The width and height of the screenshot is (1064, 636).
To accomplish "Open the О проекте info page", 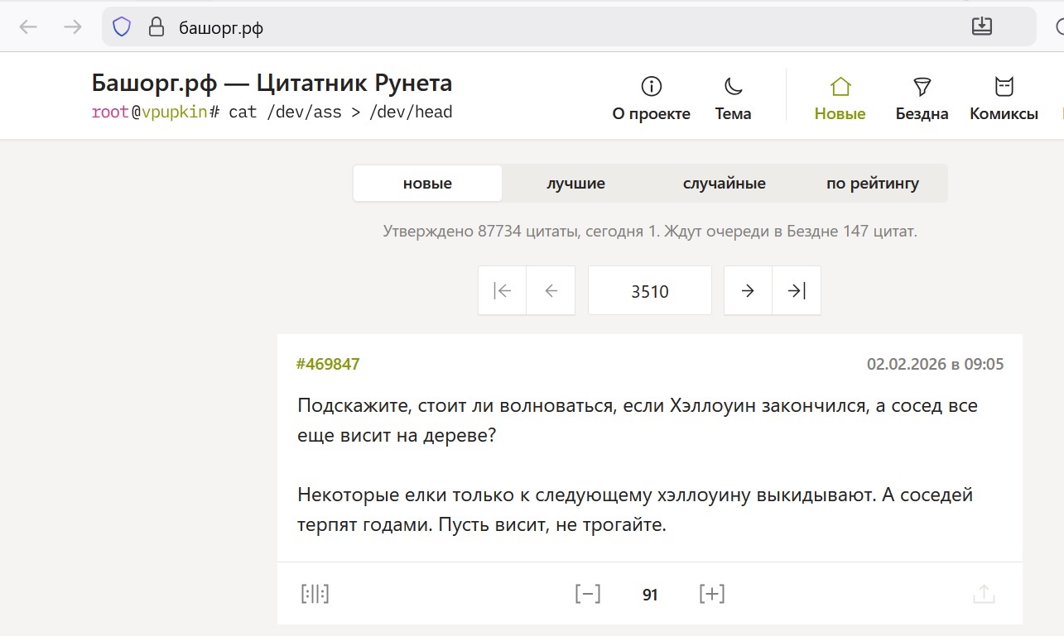I will (x=651, y=98).
